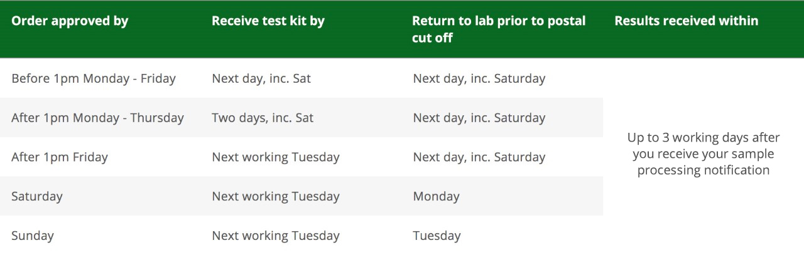
Task: Click the 'Tuesday' return to lab cell
Action: [437, 236]
